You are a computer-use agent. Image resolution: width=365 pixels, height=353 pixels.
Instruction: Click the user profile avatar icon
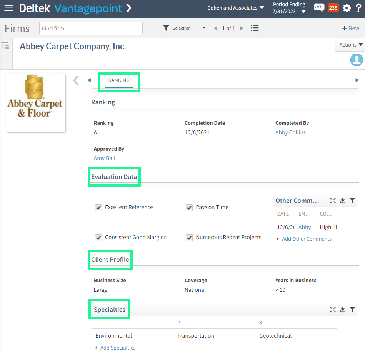pos(357,60)
